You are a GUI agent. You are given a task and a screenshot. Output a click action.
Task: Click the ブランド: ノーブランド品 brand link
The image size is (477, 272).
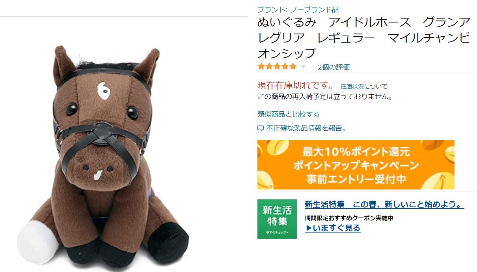click(x=298, y=9)
